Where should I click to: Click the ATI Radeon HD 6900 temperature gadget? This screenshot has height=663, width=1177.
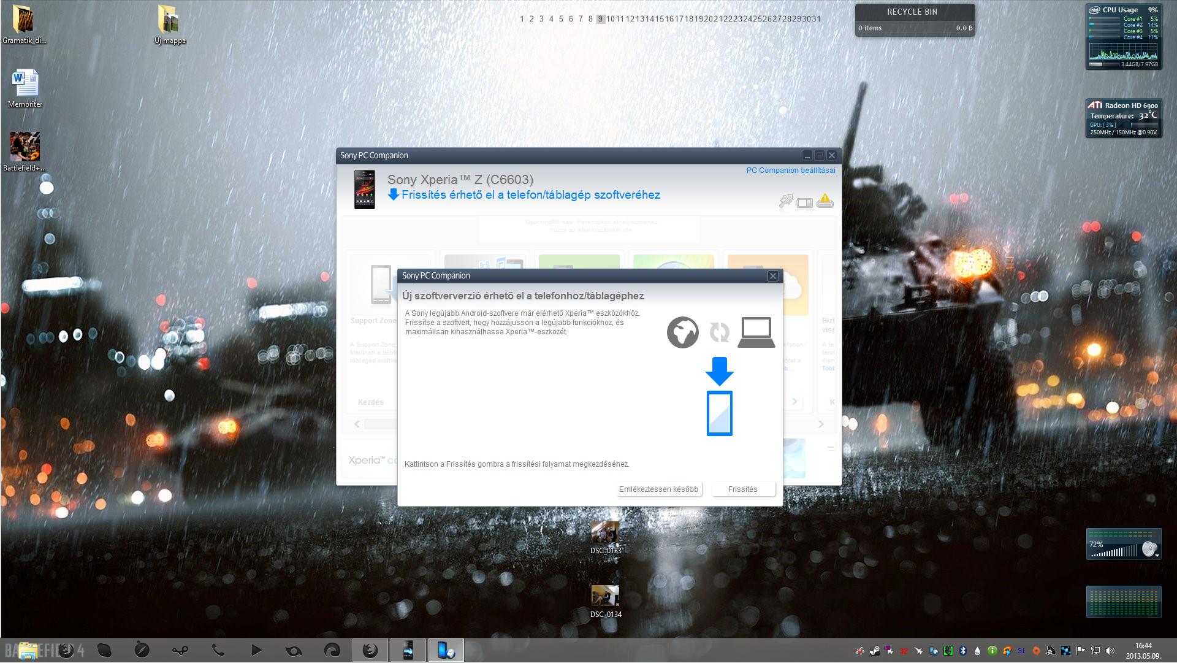[1124, 118]
